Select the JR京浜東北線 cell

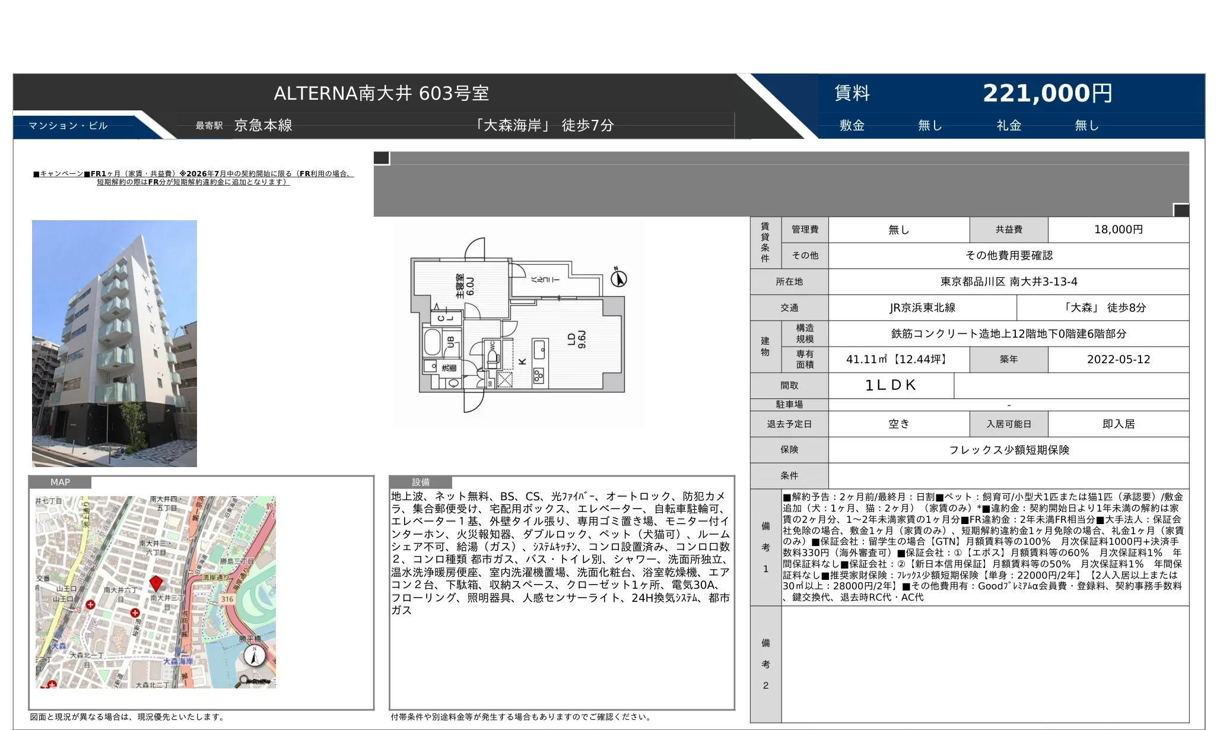923,308
